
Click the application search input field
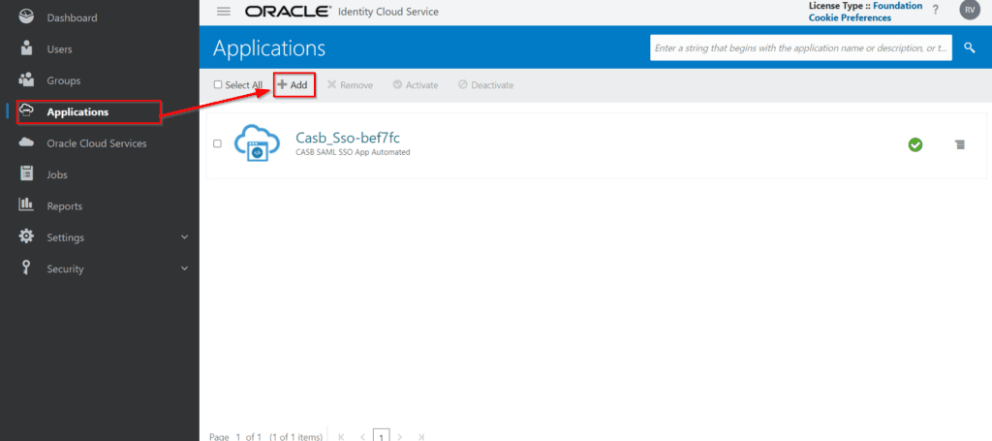pos(800,47)
